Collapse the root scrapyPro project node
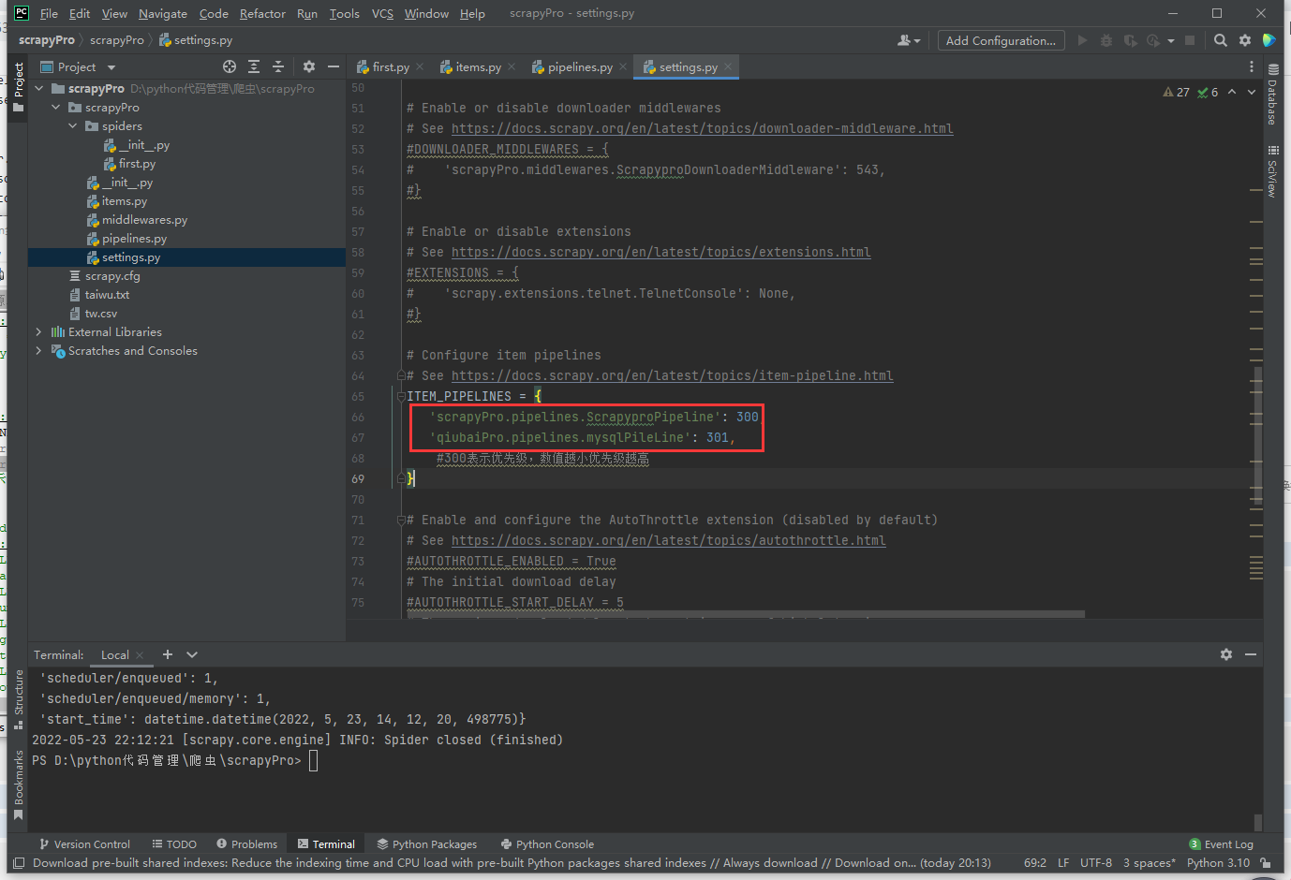 pos(39,89)
